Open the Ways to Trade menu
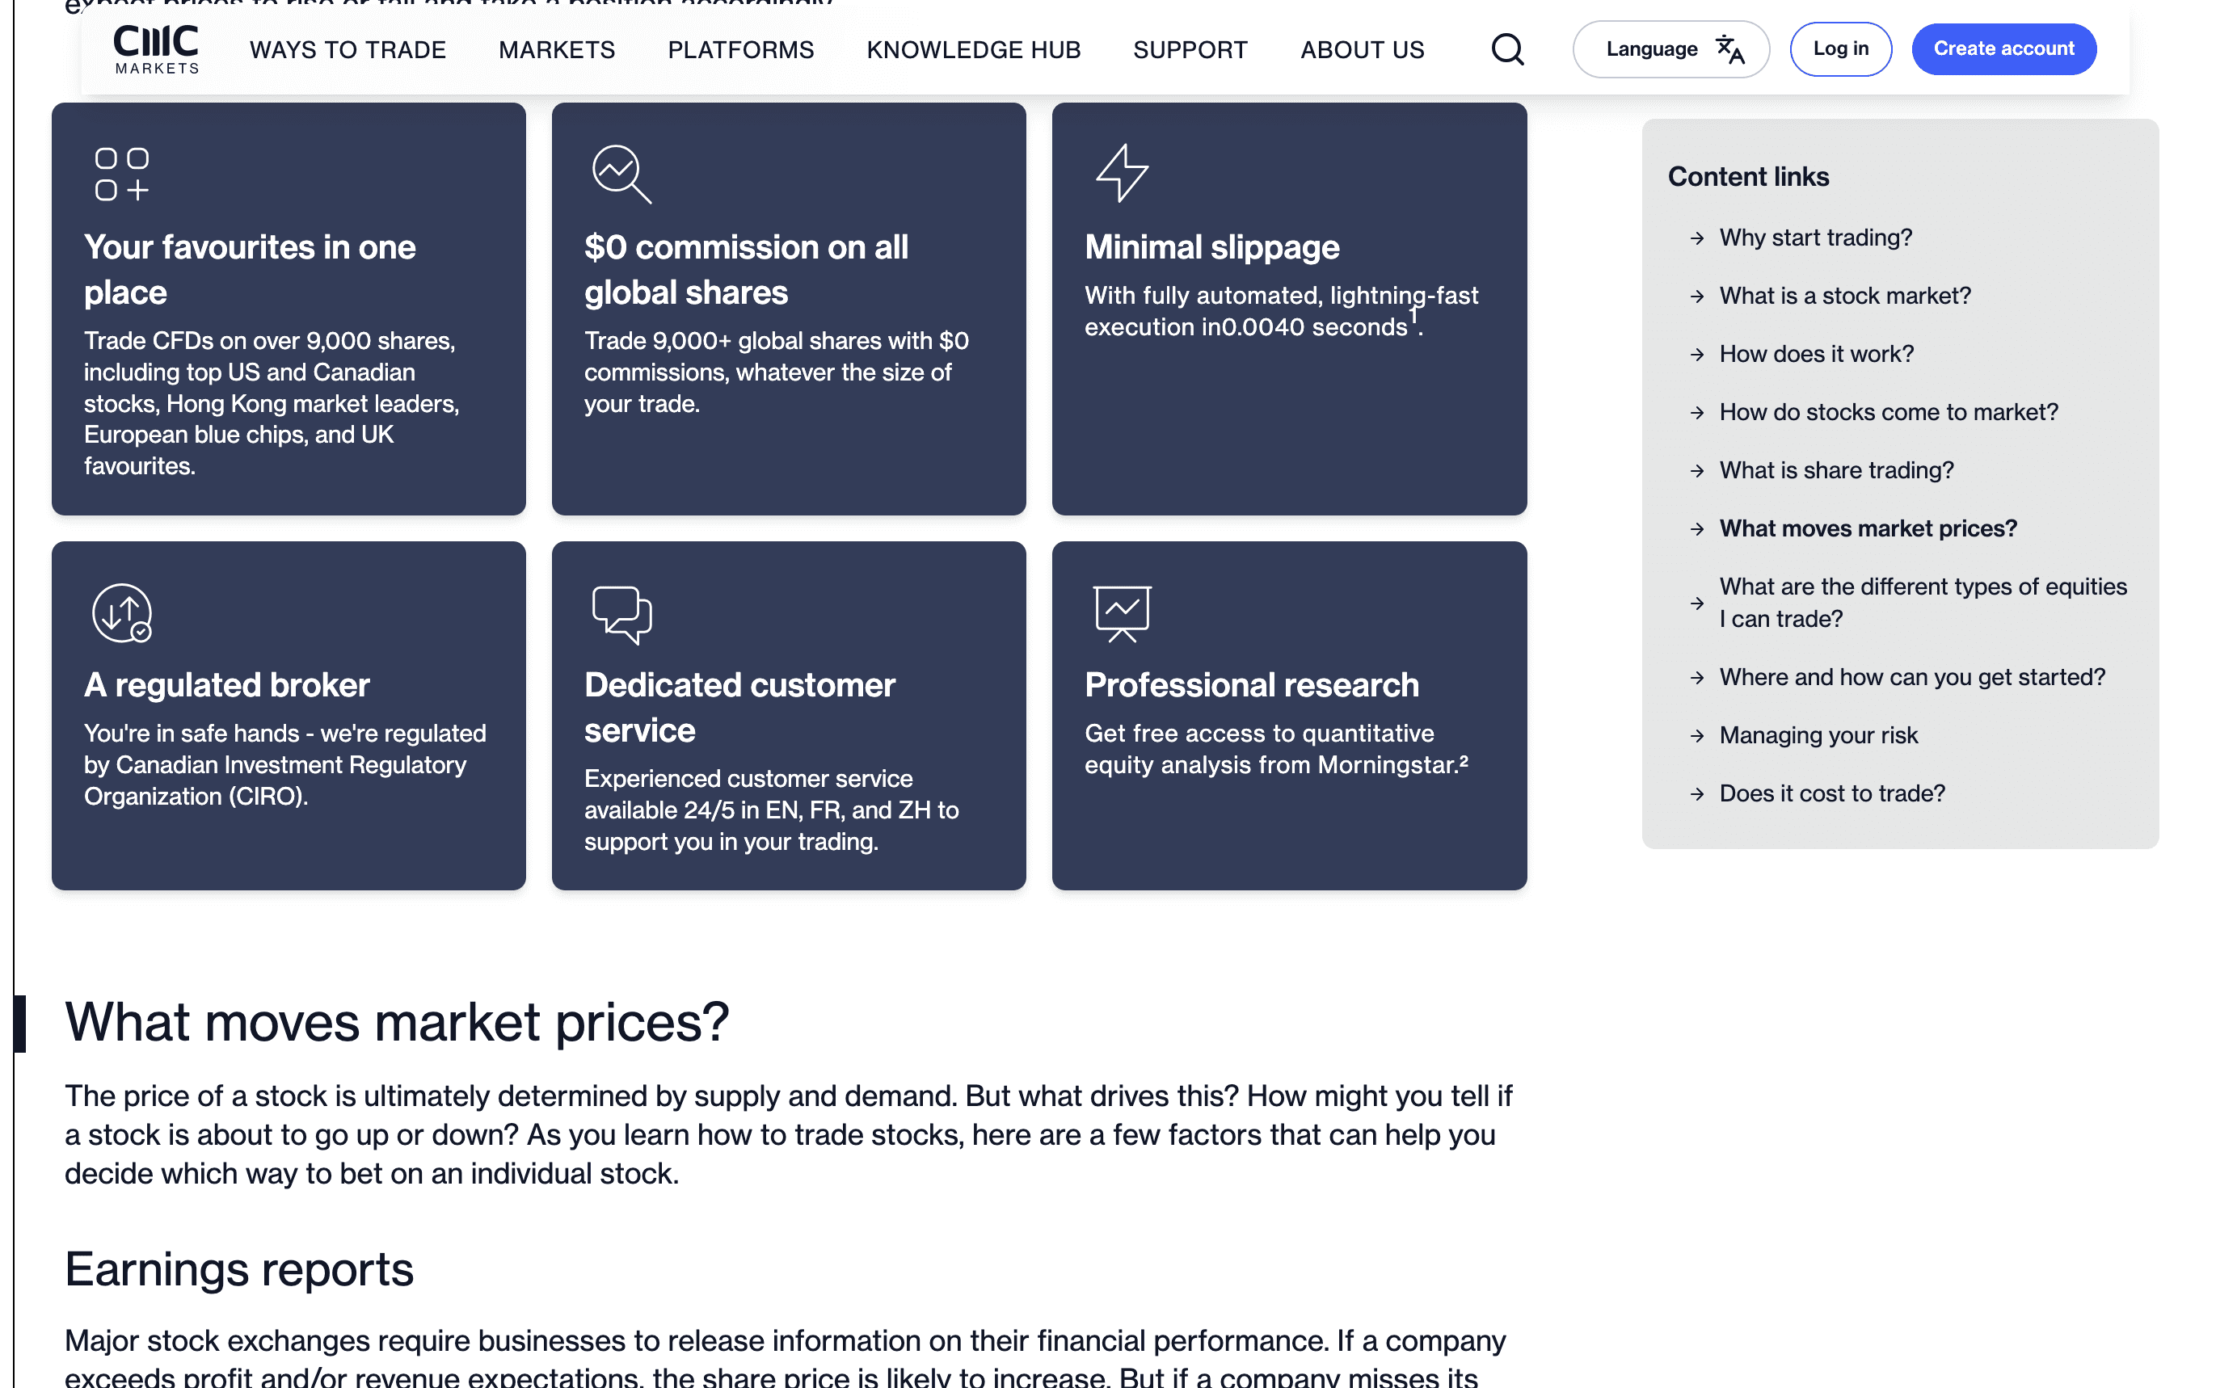 pyautogui.click(x=348, y=49)
